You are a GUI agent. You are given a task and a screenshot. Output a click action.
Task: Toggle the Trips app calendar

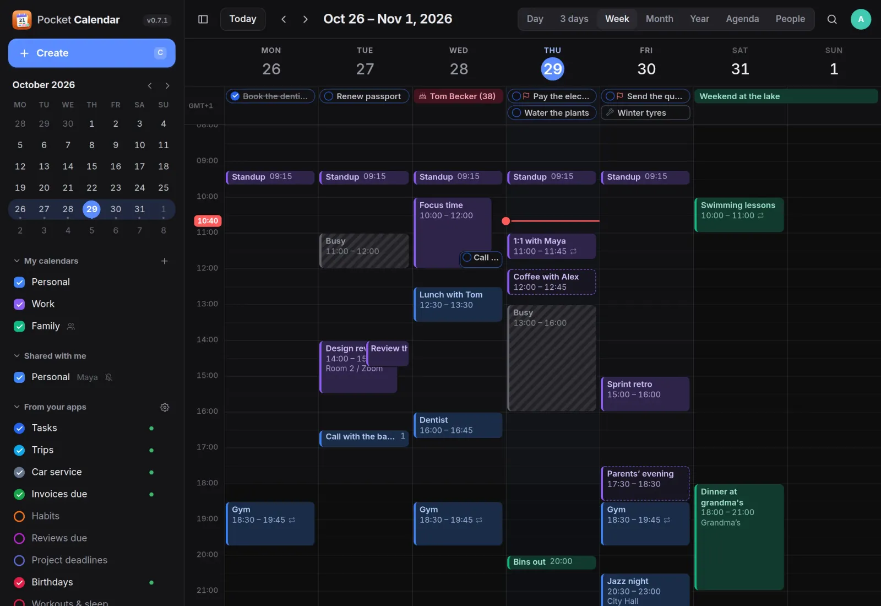pyautogui.click(x=19, y=450)
